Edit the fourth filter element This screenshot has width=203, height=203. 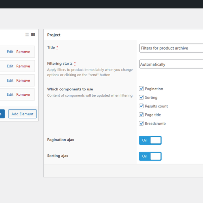10,95
